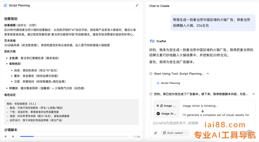
Task: Click the 3D动画风格 description line
Action: tap(57, 45)
